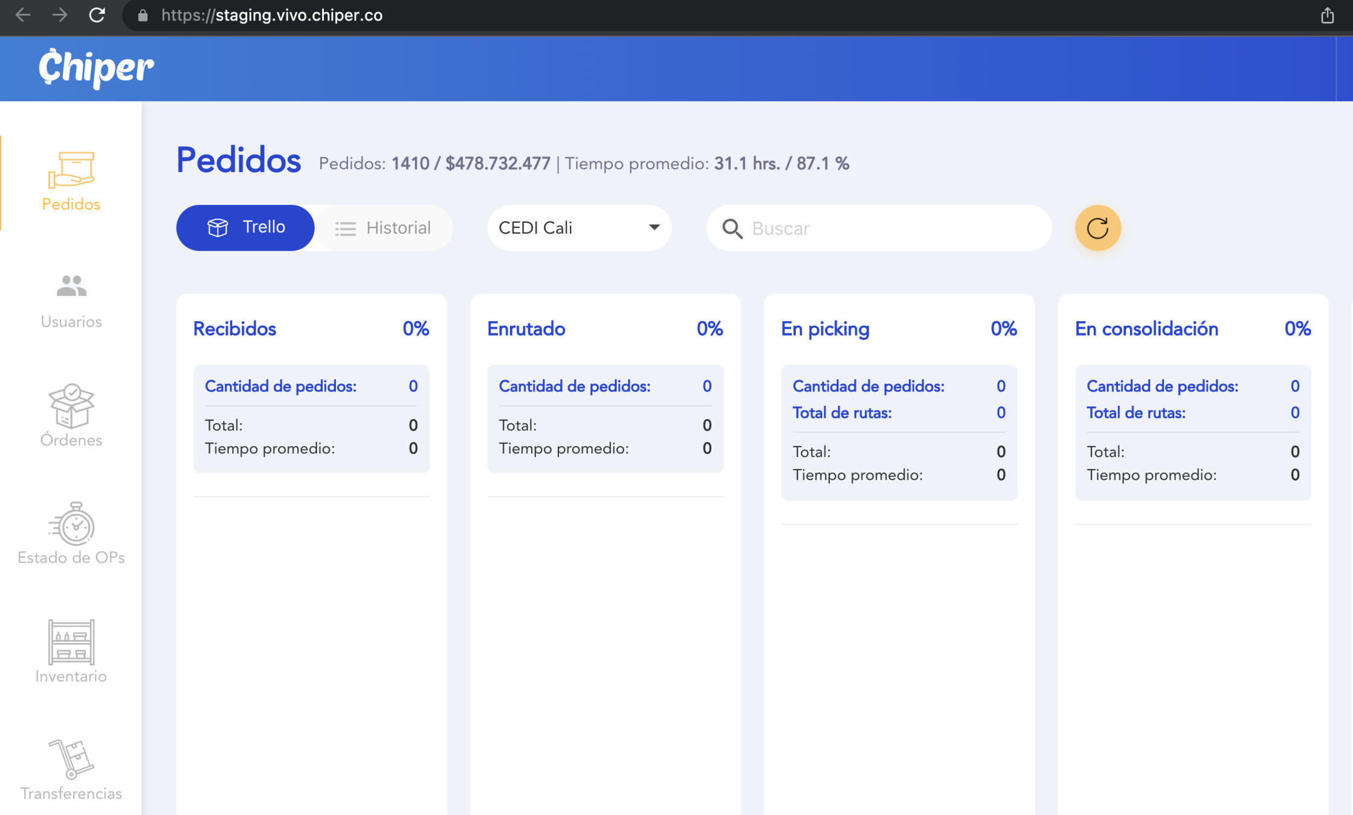Click the browser share icon

pos(1327,15)
